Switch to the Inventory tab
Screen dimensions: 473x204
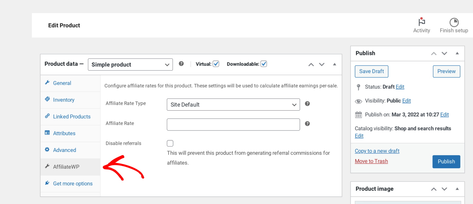tap(64, 100)
